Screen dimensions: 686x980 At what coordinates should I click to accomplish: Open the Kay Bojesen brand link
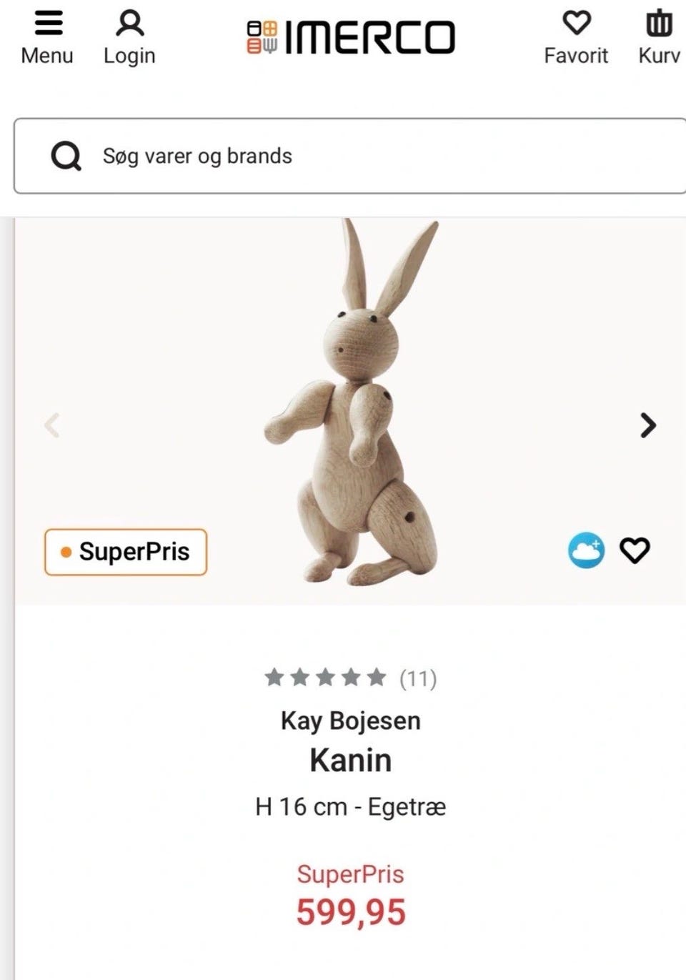(350, 721)
